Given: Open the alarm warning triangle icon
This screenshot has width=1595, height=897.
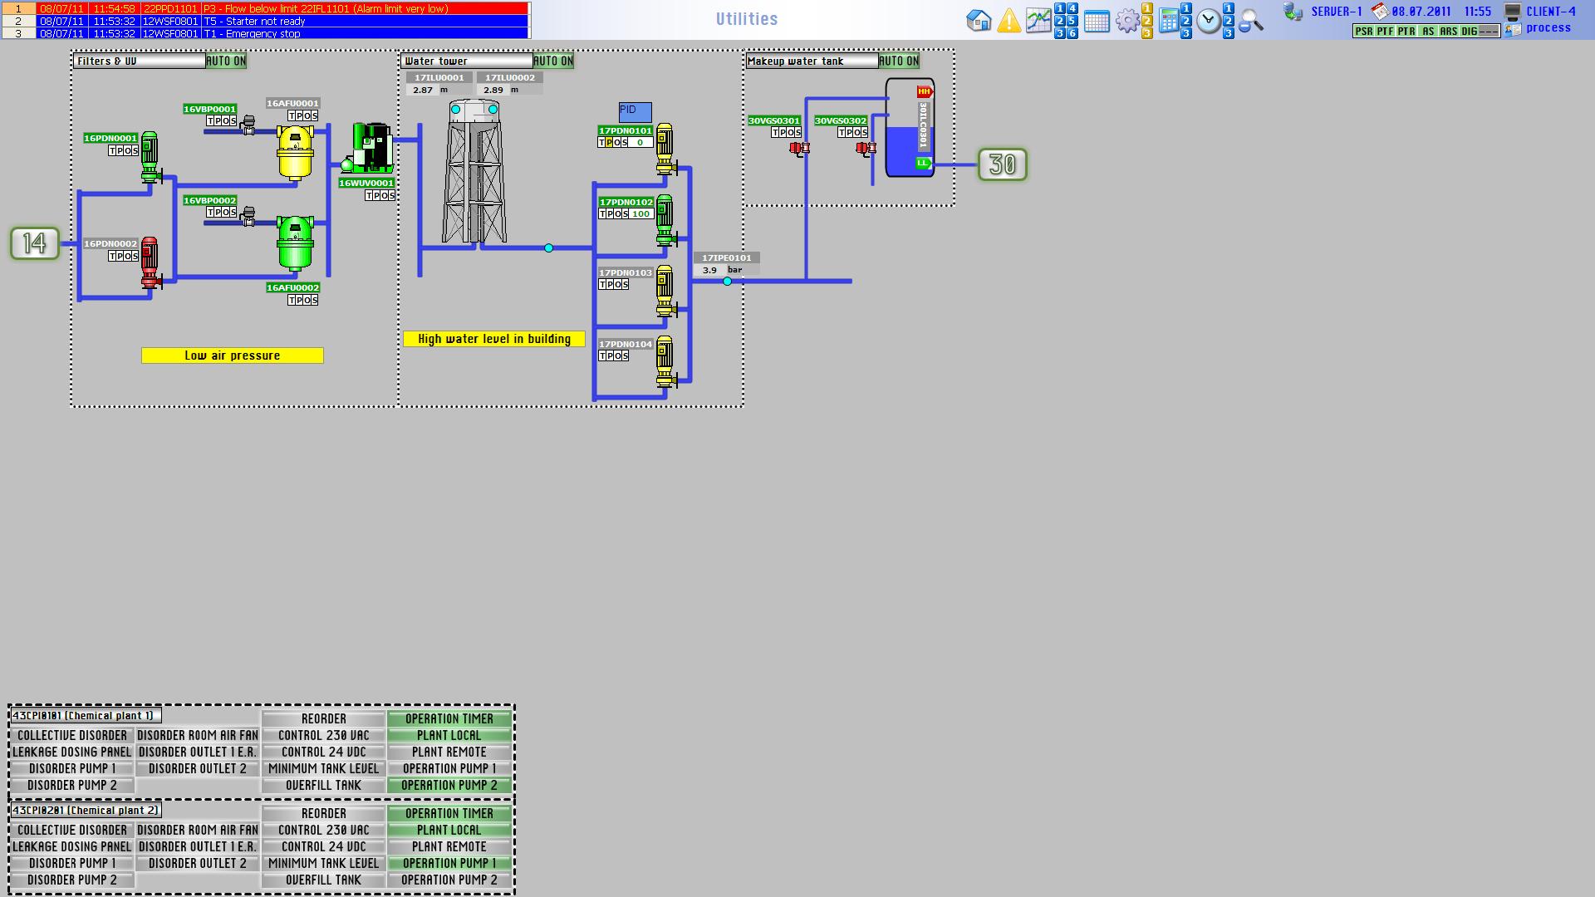Looking at the screenshot, I should 1009,21.
